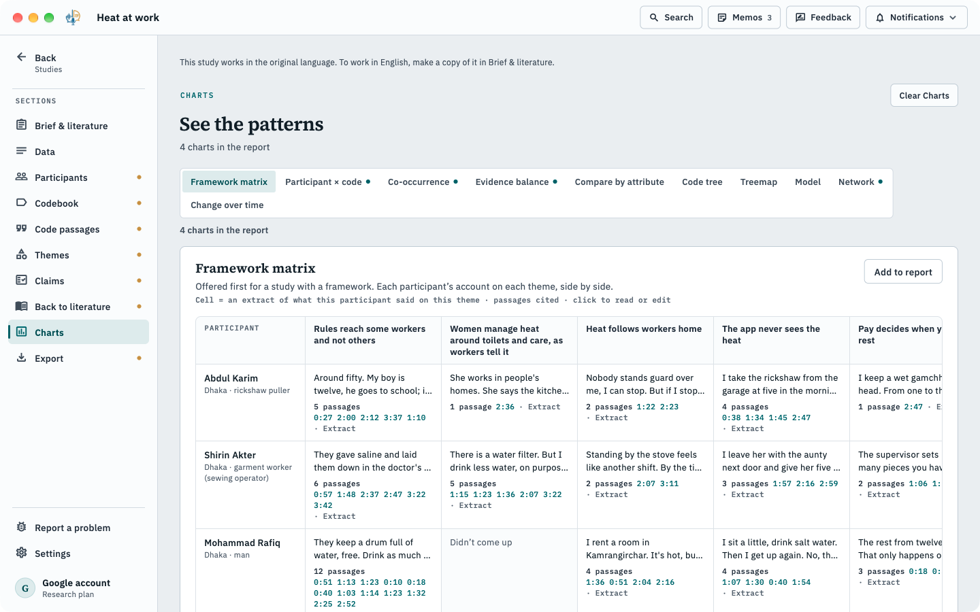Click the "Shirin Akter" participant name
Image resolution: width=980 pixels, height=612 pixels.
click(230, 455)
